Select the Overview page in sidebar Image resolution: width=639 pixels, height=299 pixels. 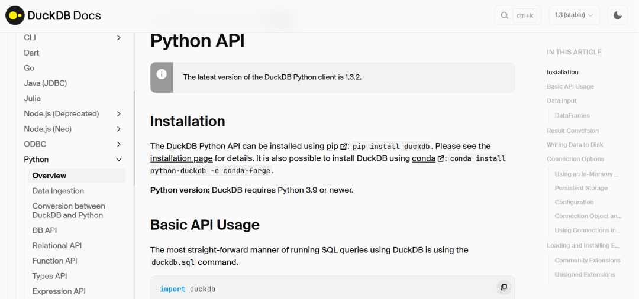pos(77,175)
